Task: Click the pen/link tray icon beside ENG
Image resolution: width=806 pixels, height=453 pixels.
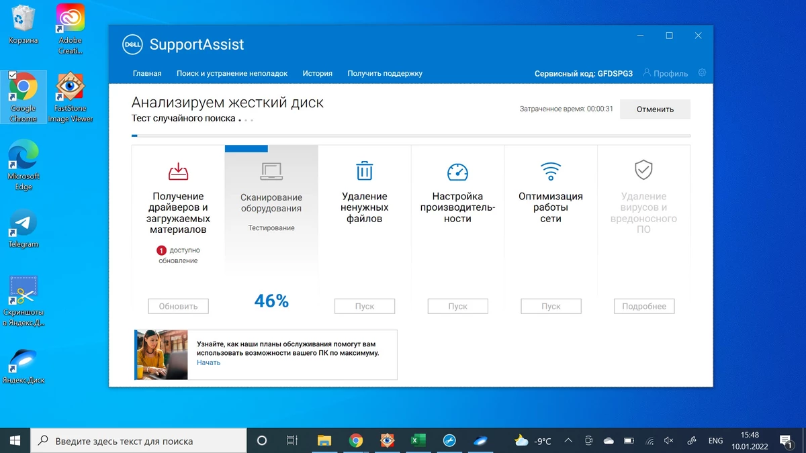Action: [691, 441]
